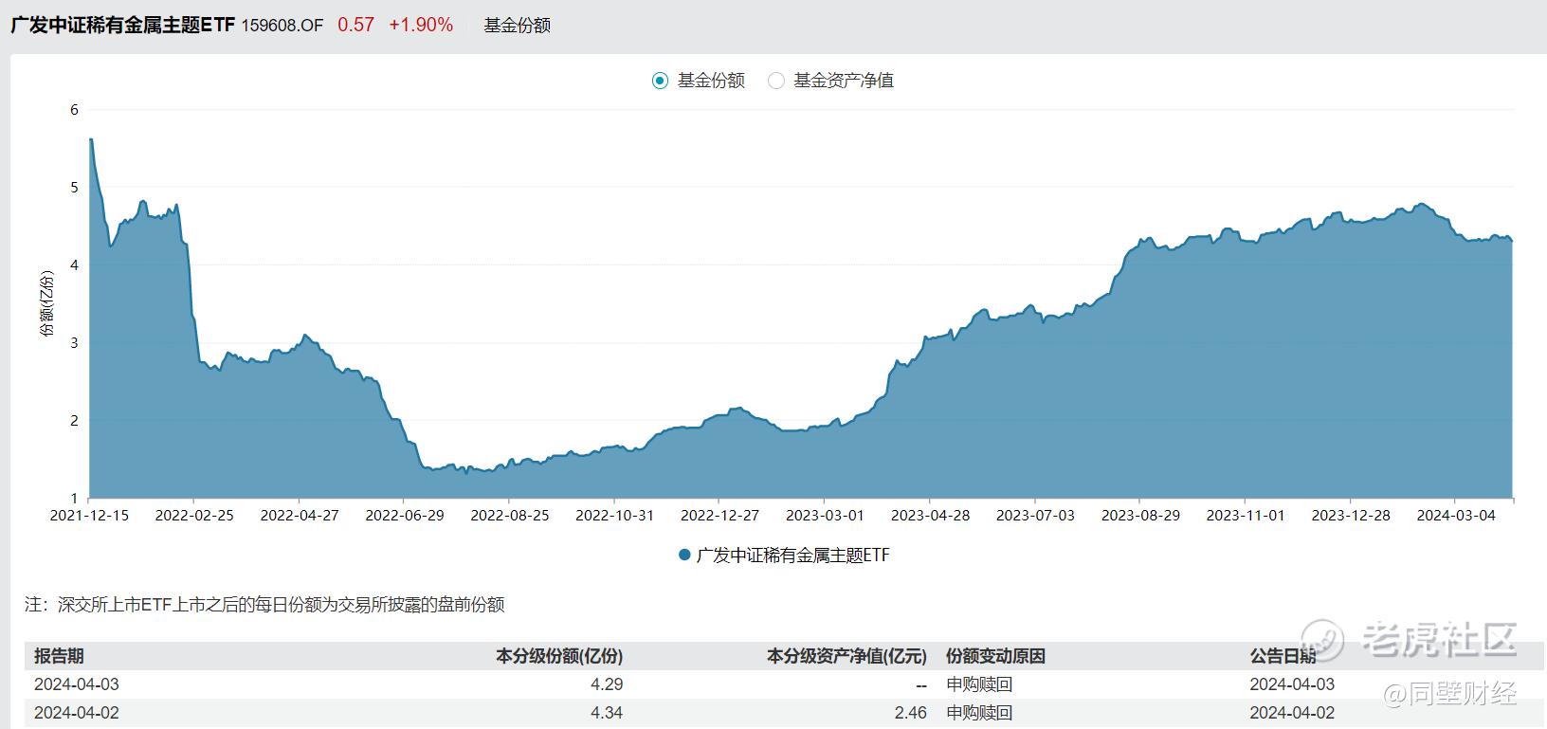Click 申购赎回 in the 2024-04-02 row
This screenshot has width=1547, height=729.
tap(979, 713)
